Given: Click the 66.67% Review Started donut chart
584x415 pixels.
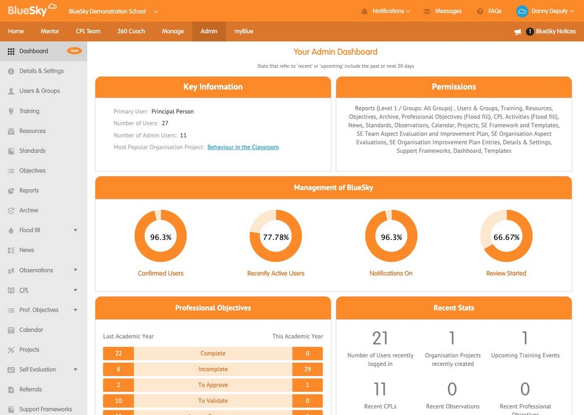Looking at the screenshot, I should click(506, 236).
